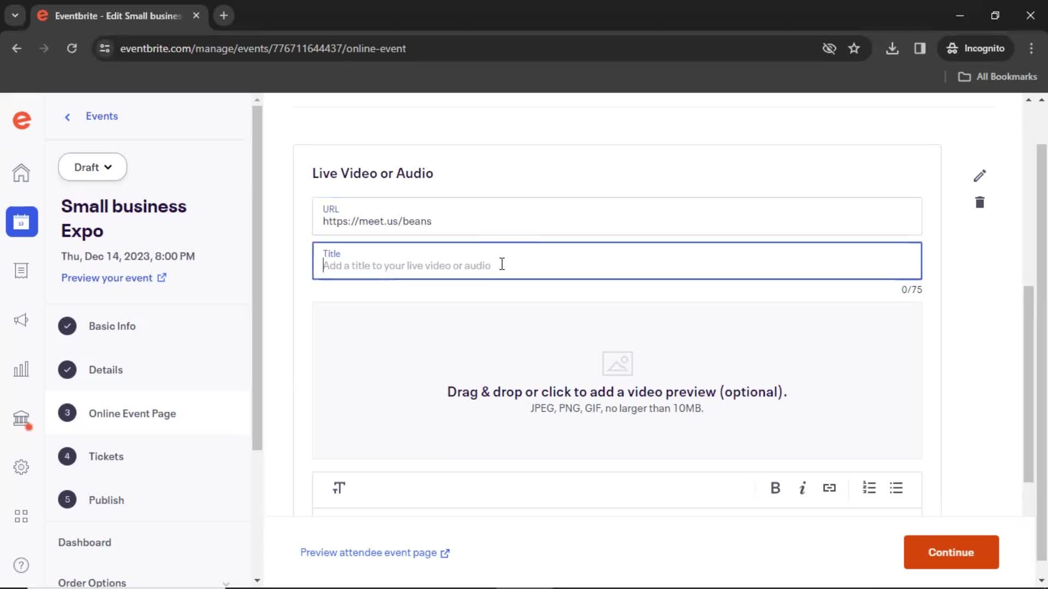Click the Small business Expo title
This screenshot has width=1048, height=589.
pos(124,219)
